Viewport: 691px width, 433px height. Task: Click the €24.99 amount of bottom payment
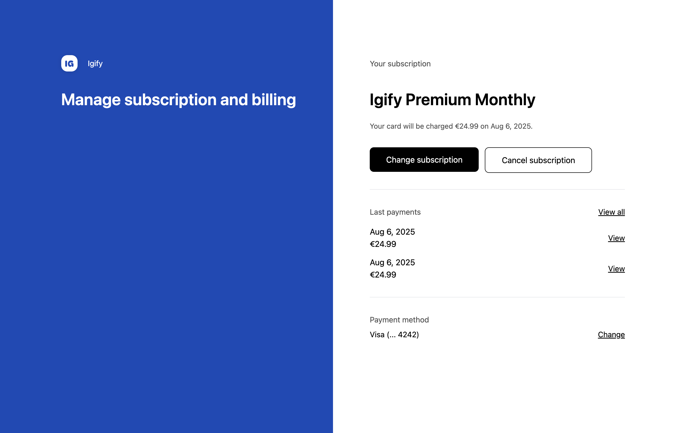[383, 275]
